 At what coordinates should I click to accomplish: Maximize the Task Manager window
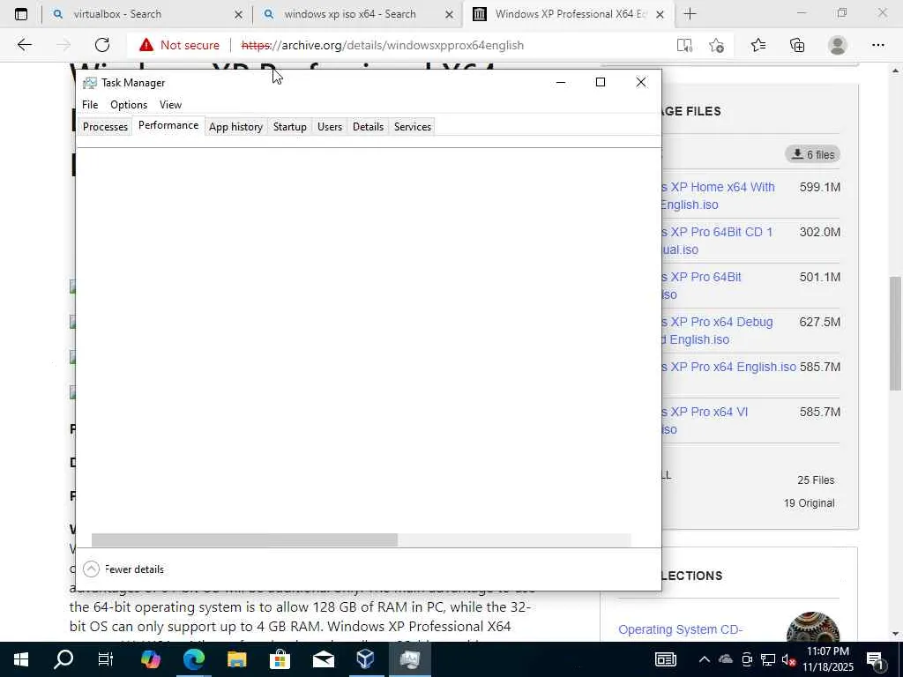click(600, 82)
